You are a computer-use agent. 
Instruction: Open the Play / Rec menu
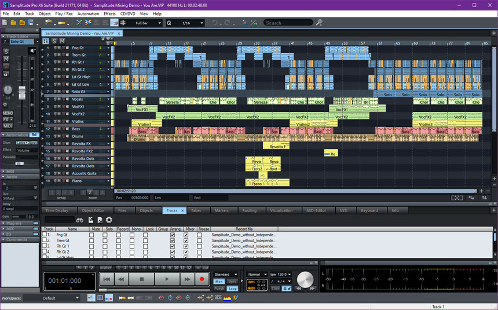coord(64,14)
